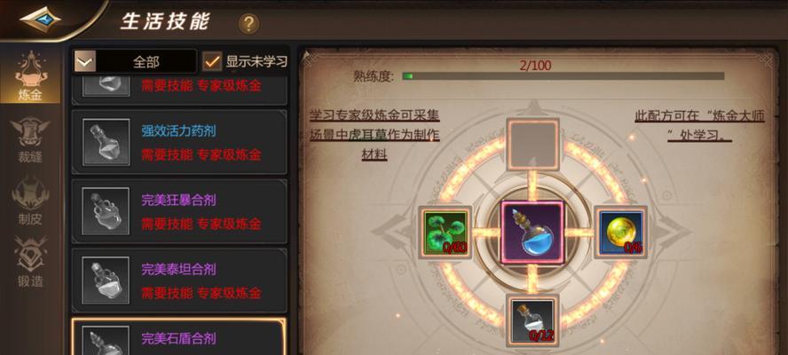This screenshot has height=355, width=788.
Task: Open the 全部 filter dropdown
Action: click(135, 62)
